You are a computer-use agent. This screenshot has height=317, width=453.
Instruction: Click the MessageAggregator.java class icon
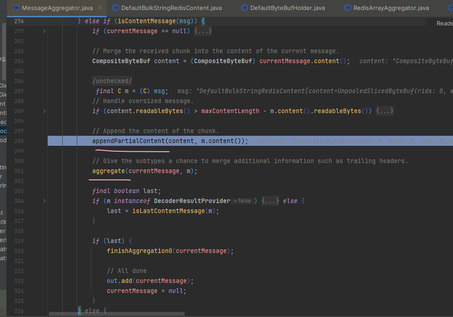16,8
